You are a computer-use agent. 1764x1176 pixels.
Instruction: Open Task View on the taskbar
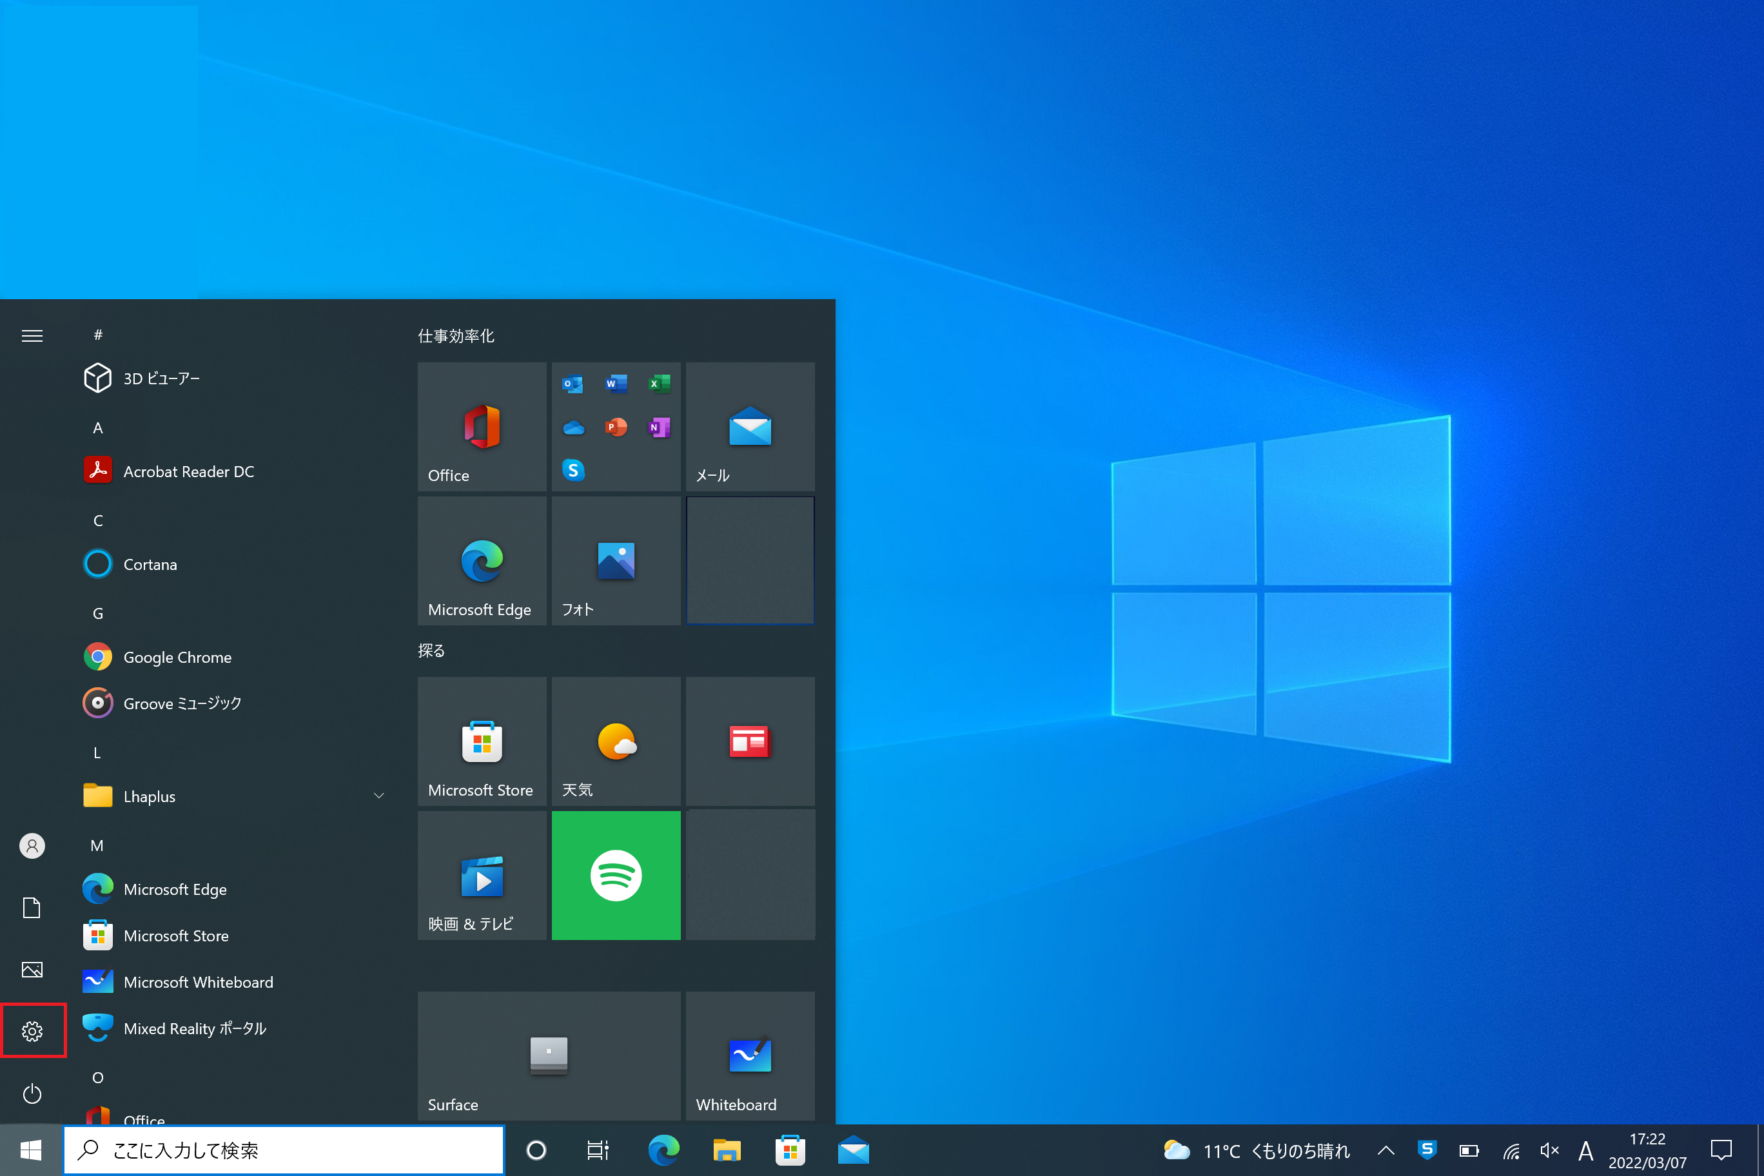[598, 1150]
